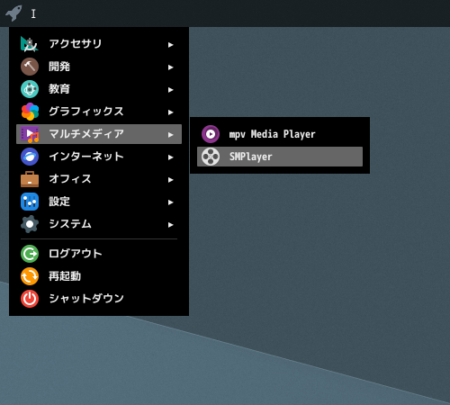Click the SMPlayer film reel icon
Screen dimensions: 450x405
point(211,157)
